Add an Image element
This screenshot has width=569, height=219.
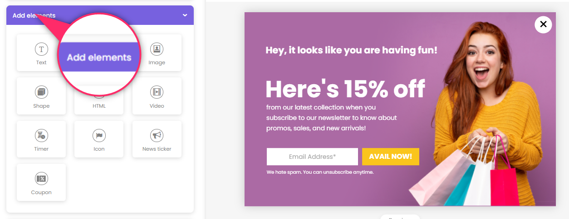coord(157,53)
